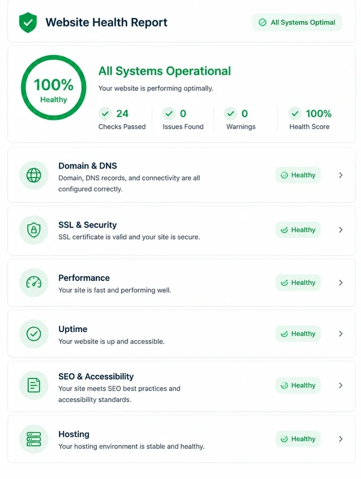Click 'Domain, DNS records, and connectivity' description

click(129, 184)
